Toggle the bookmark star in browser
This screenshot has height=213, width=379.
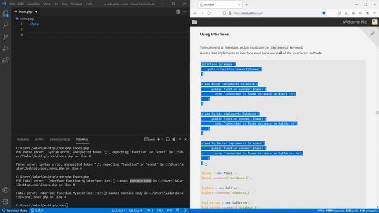click(x=324, y=13)
